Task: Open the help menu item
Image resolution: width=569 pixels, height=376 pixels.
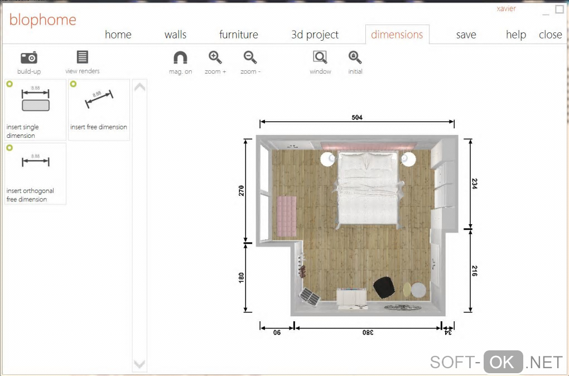Action: [516, 35]
